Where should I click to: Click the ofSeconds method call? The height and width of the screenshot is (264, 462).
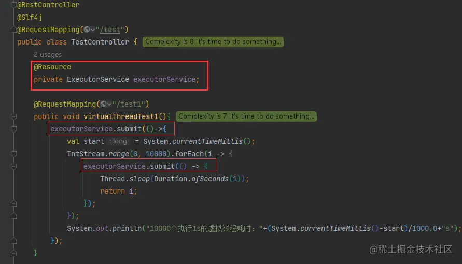210,179
